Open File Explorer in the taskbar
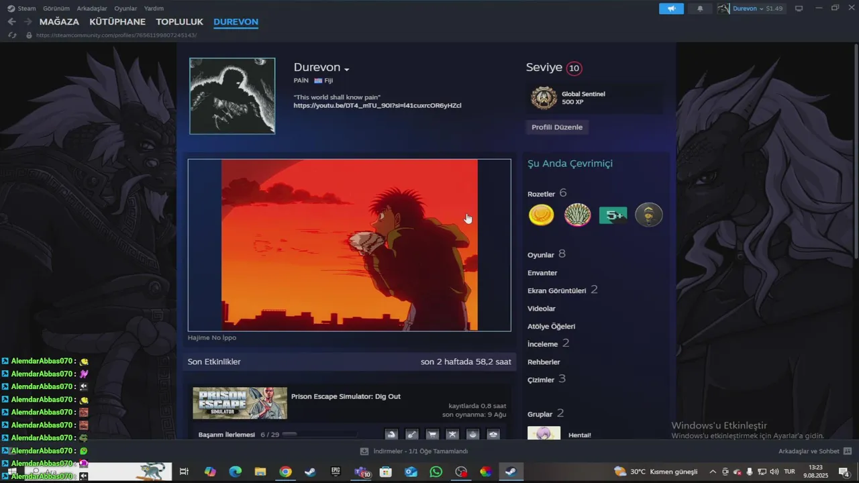Image resolution: width=859 pixels, height=483 pixels. (x=260, y=472)
